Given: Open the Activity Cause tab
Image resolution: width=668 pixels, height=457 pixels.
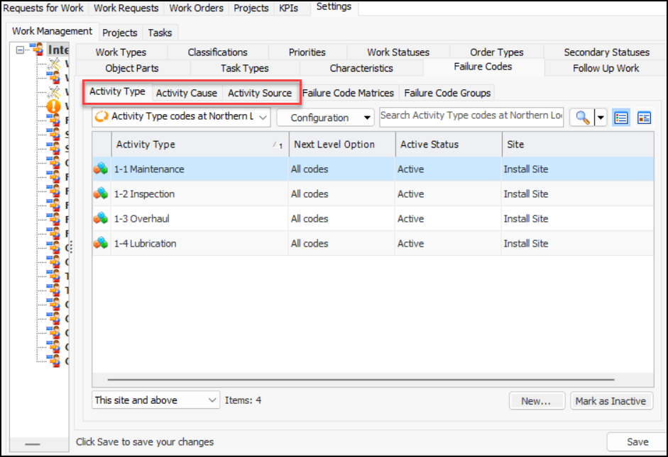Looking at the screenshot, I should pos(187,93).
